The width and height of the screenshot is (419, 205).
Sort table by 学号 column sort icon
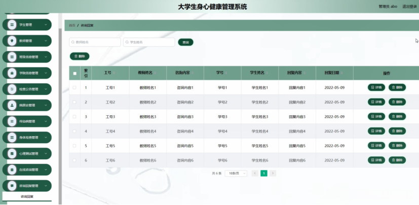[226, 73]
